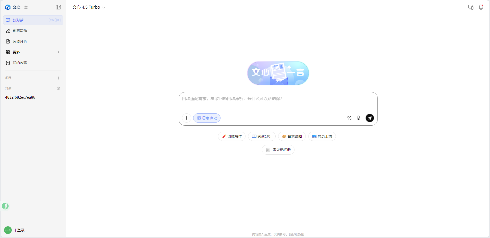The image size is (490, 238).
Task: Select 创意写作 in the sidebar
Action: 20,31
